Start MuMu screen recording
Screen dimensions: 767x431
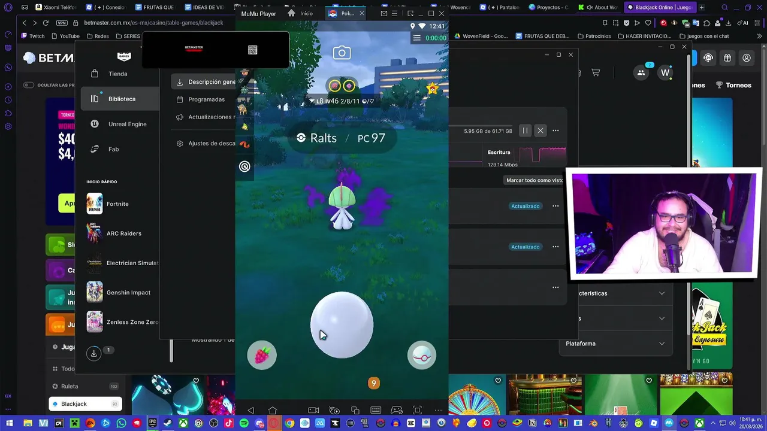pos(313,410)
